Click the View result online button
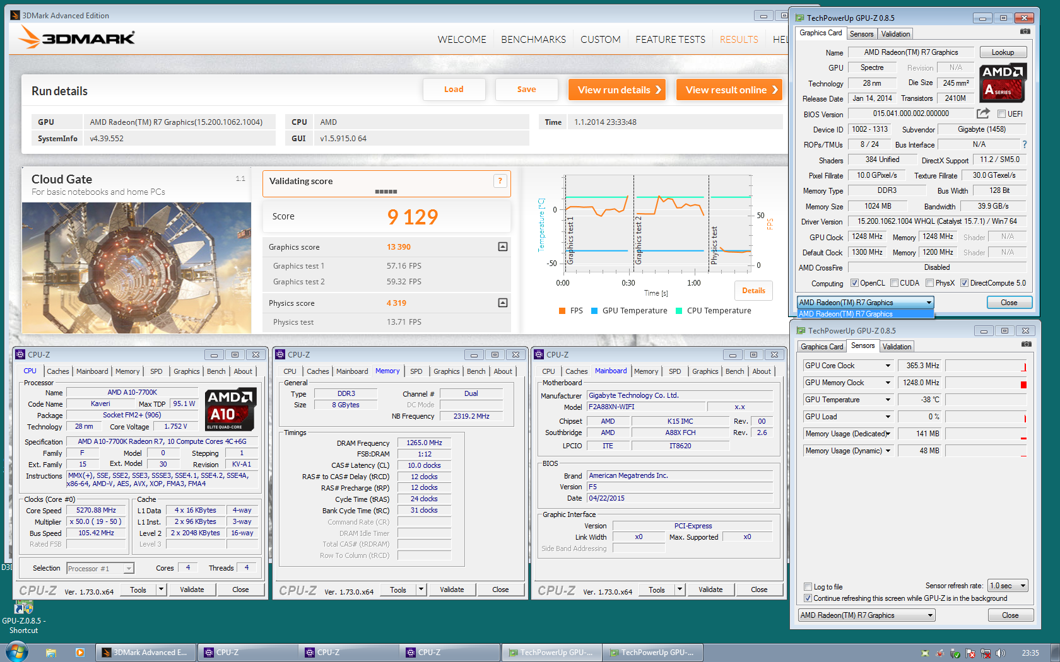 [x=730, y=90]
